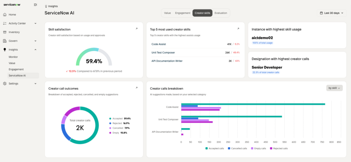Viewport: 351px width, 162px height.
Task: Click the Senior Developer designation text
Action: 267,67
